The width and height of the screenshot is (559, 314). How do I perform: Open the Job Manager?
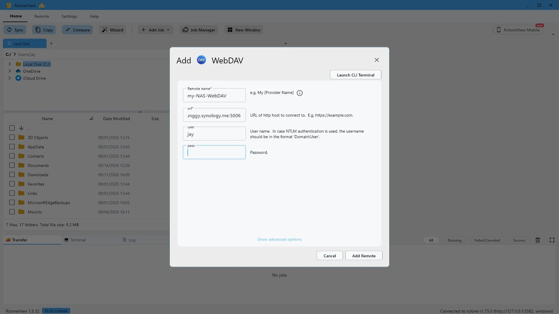[x=199, y=30]
